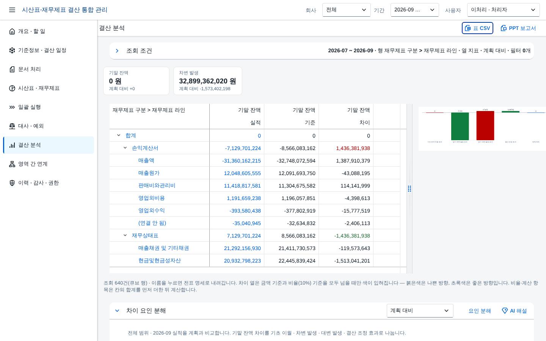Image resolution: width=546 pixels, height=341 pixels.
Task: Click the 일괄 실행 arrows icon
Action: (12, 107)
